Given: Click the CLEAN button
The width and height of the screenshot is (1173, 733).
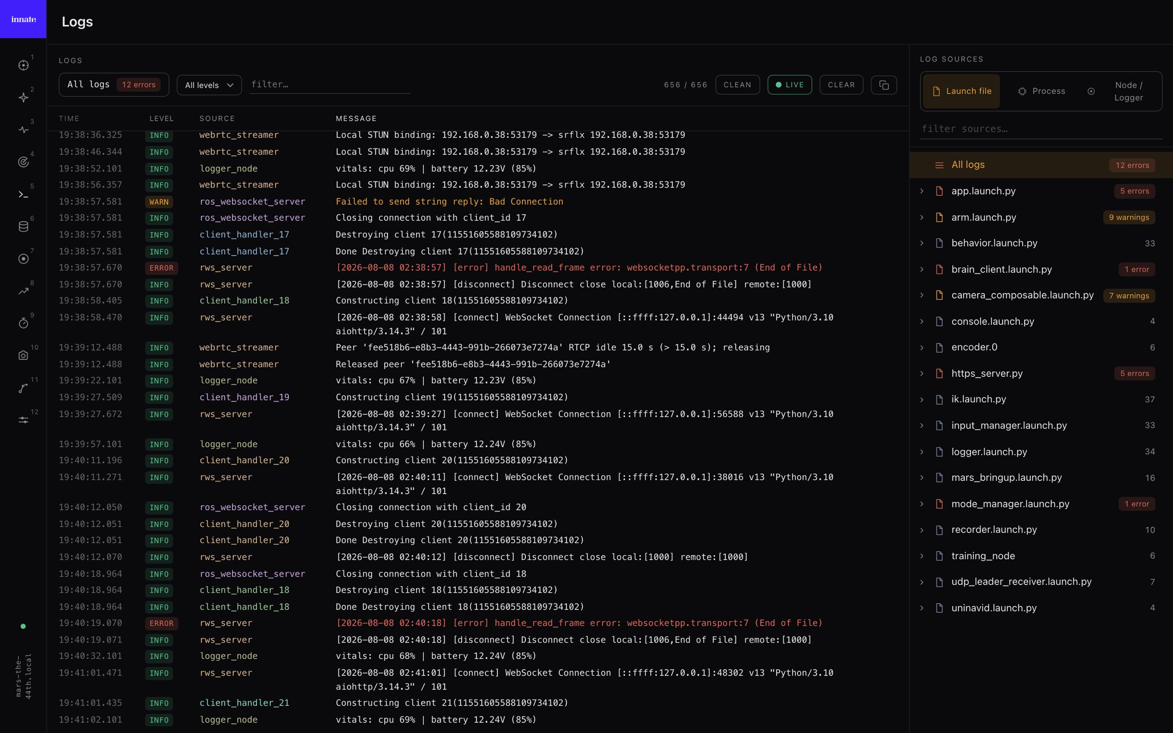Looking at the screenshot, I should tap(738, 85).
